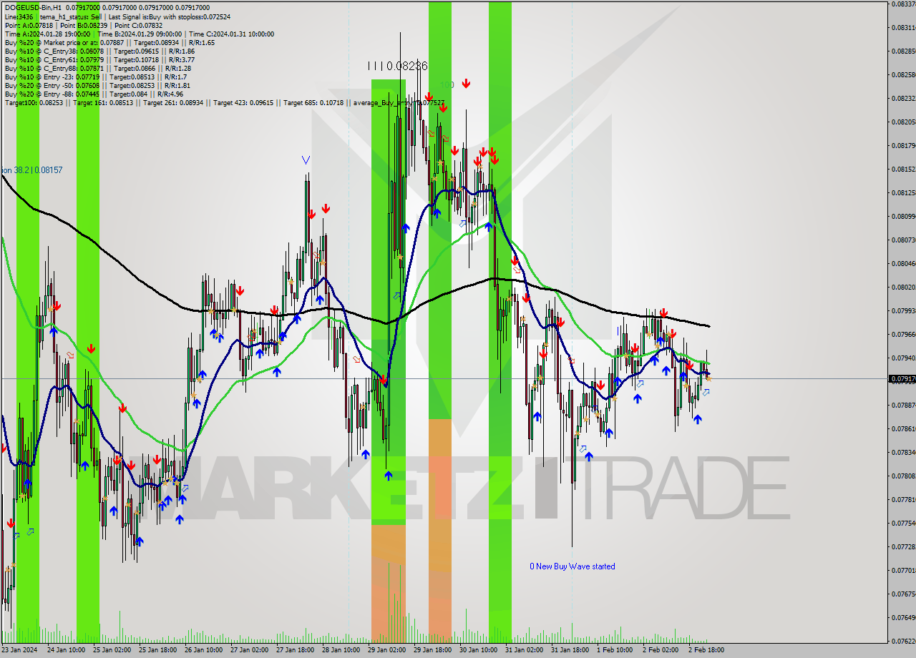Click the '100' level label on chart

(447, 84)
